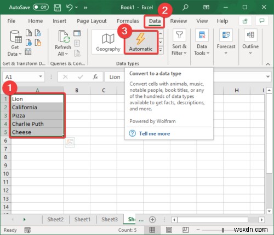Click vertical scrollbar up arrow
The width and height of the screenshot is (274, 235).
(x=269, y=90)
